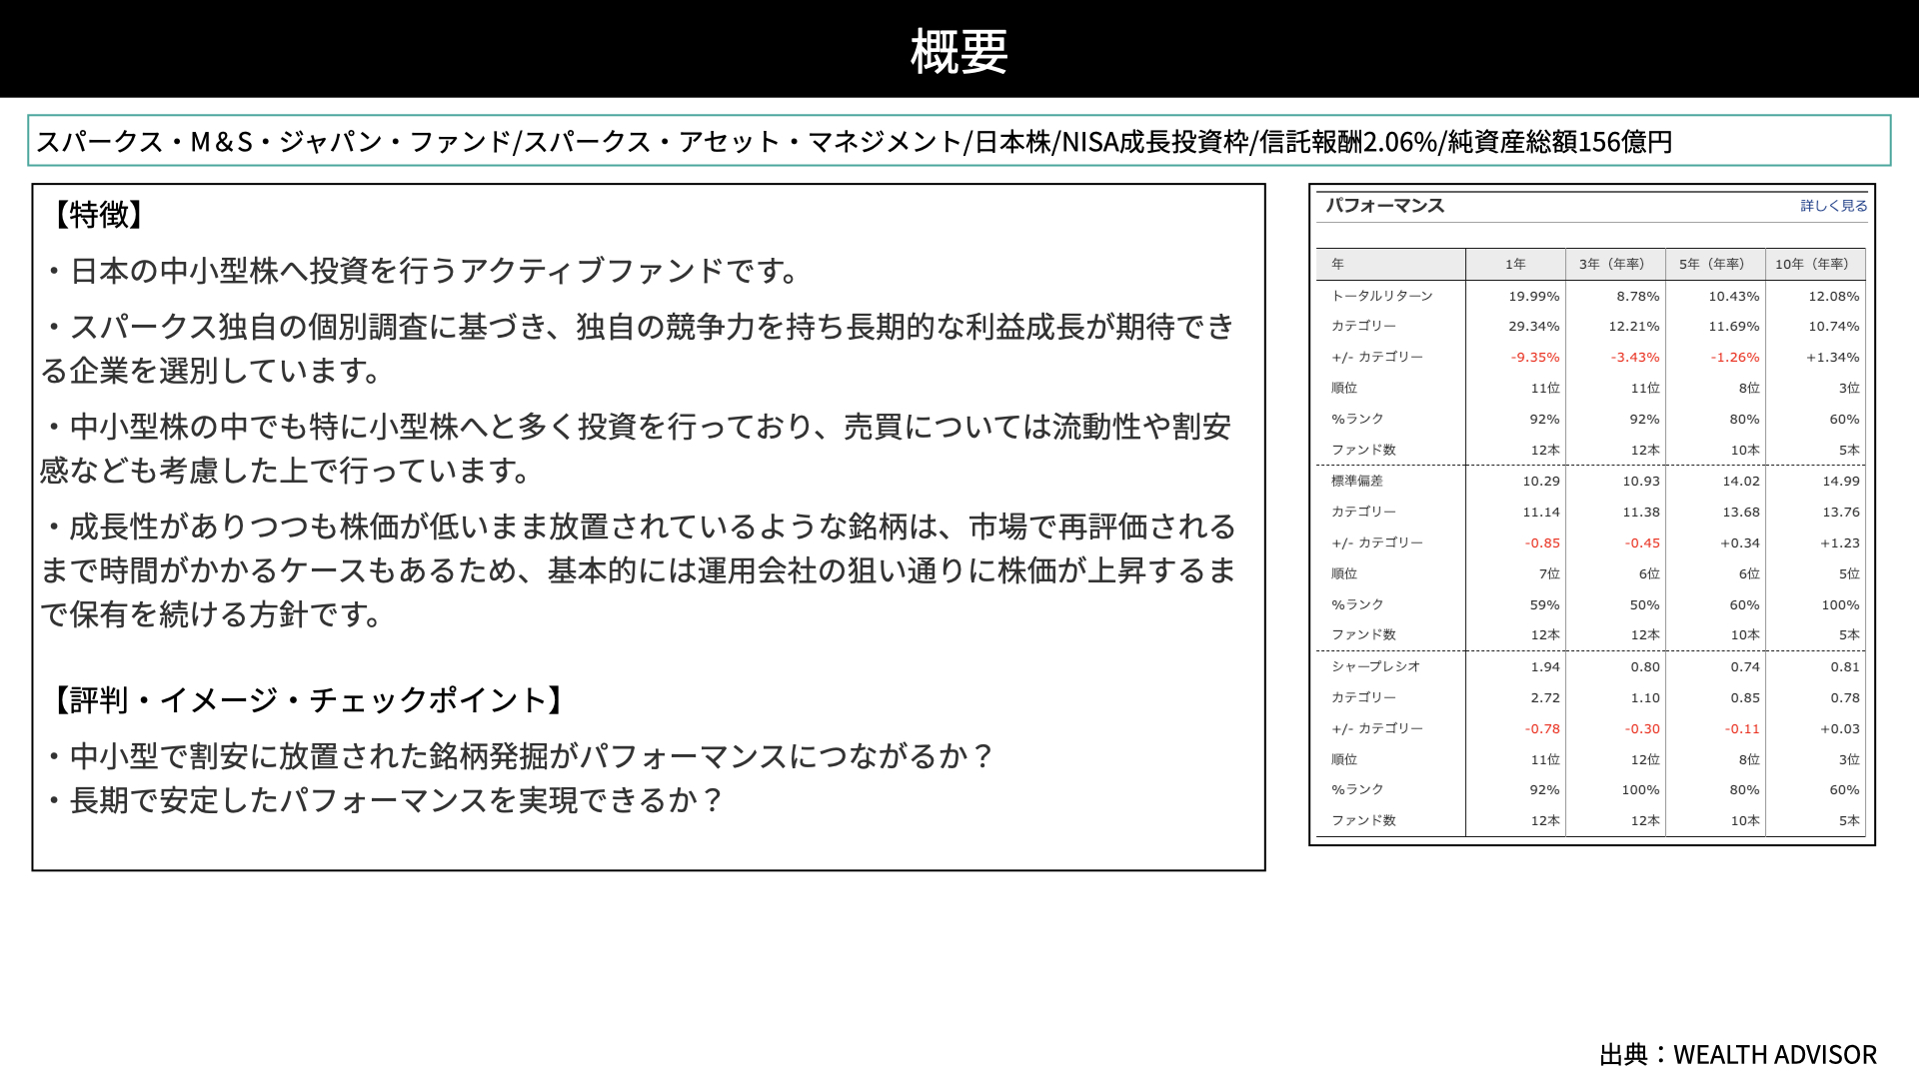Click the 2.72 category Sharpe value

point(1545,697)
